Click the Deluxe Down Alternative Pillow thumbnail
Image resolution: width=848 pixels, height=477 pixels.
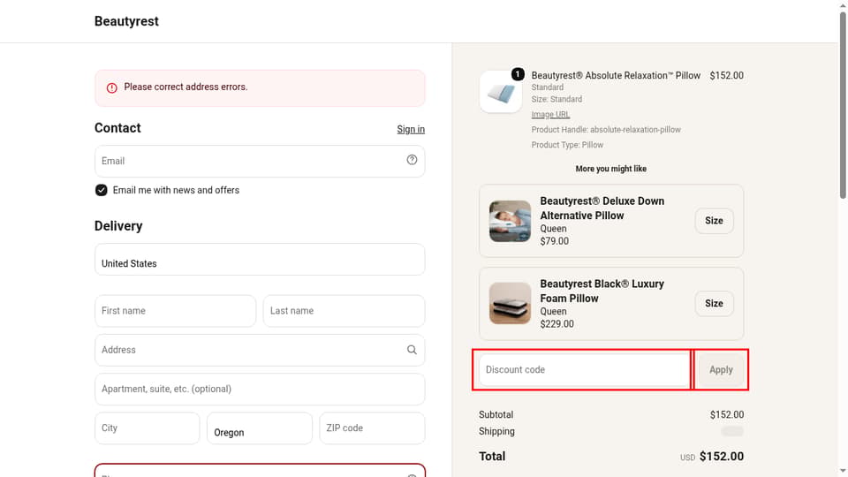pos(510,221)
